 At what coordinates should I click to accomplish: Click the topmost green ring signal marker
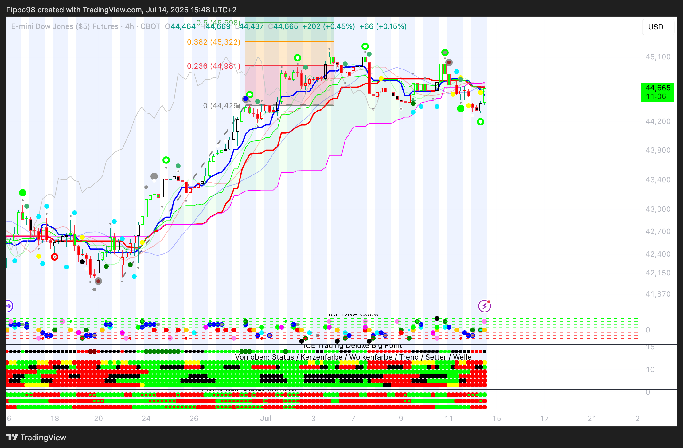click(x=365, y=46)
